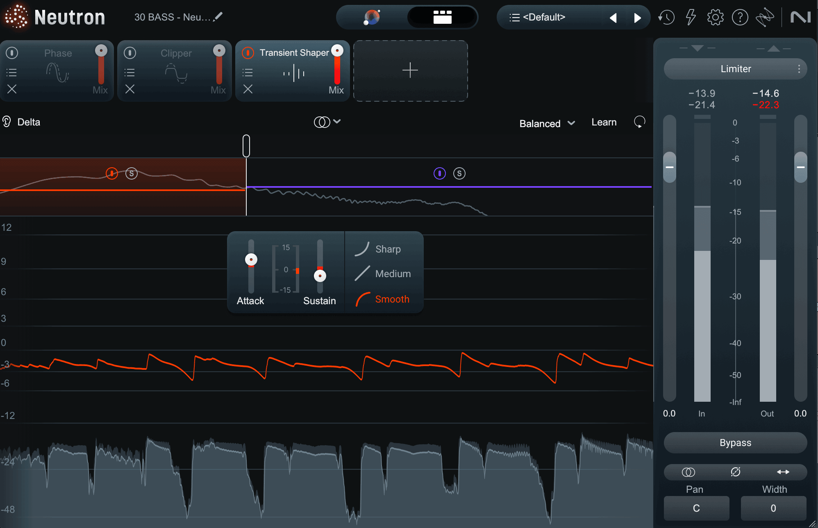Click the Learn button

[x=604, y=122]
